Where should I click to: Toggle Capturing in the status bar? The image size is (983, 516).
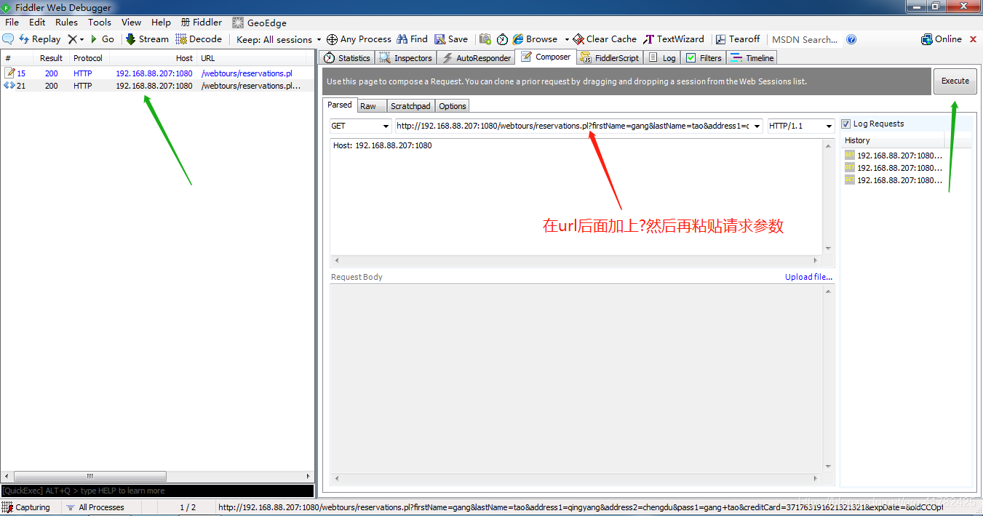click(27, 507)
